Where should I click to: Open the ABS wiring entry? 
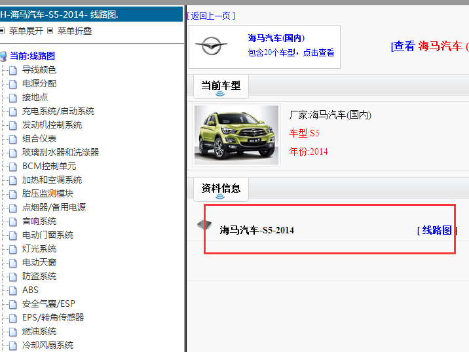pos(30,290)
